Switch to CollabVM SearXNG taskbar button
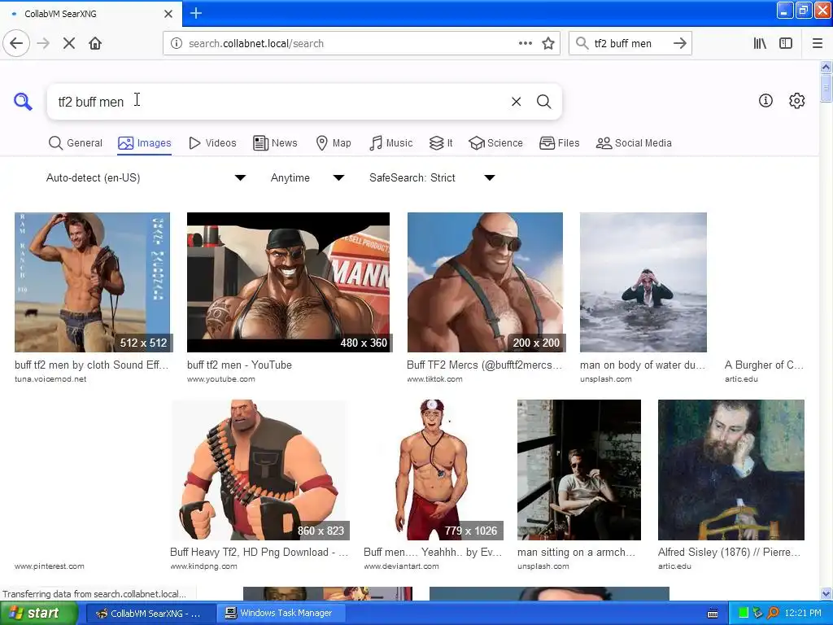The image size is (833, 625). [149, 614]
